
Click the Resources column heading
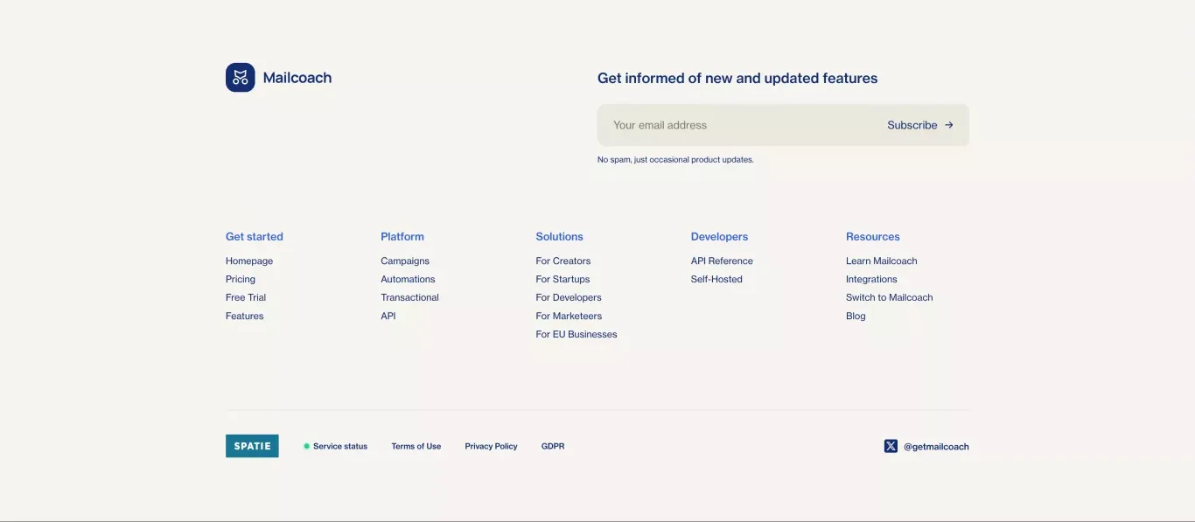pos(873,236)
